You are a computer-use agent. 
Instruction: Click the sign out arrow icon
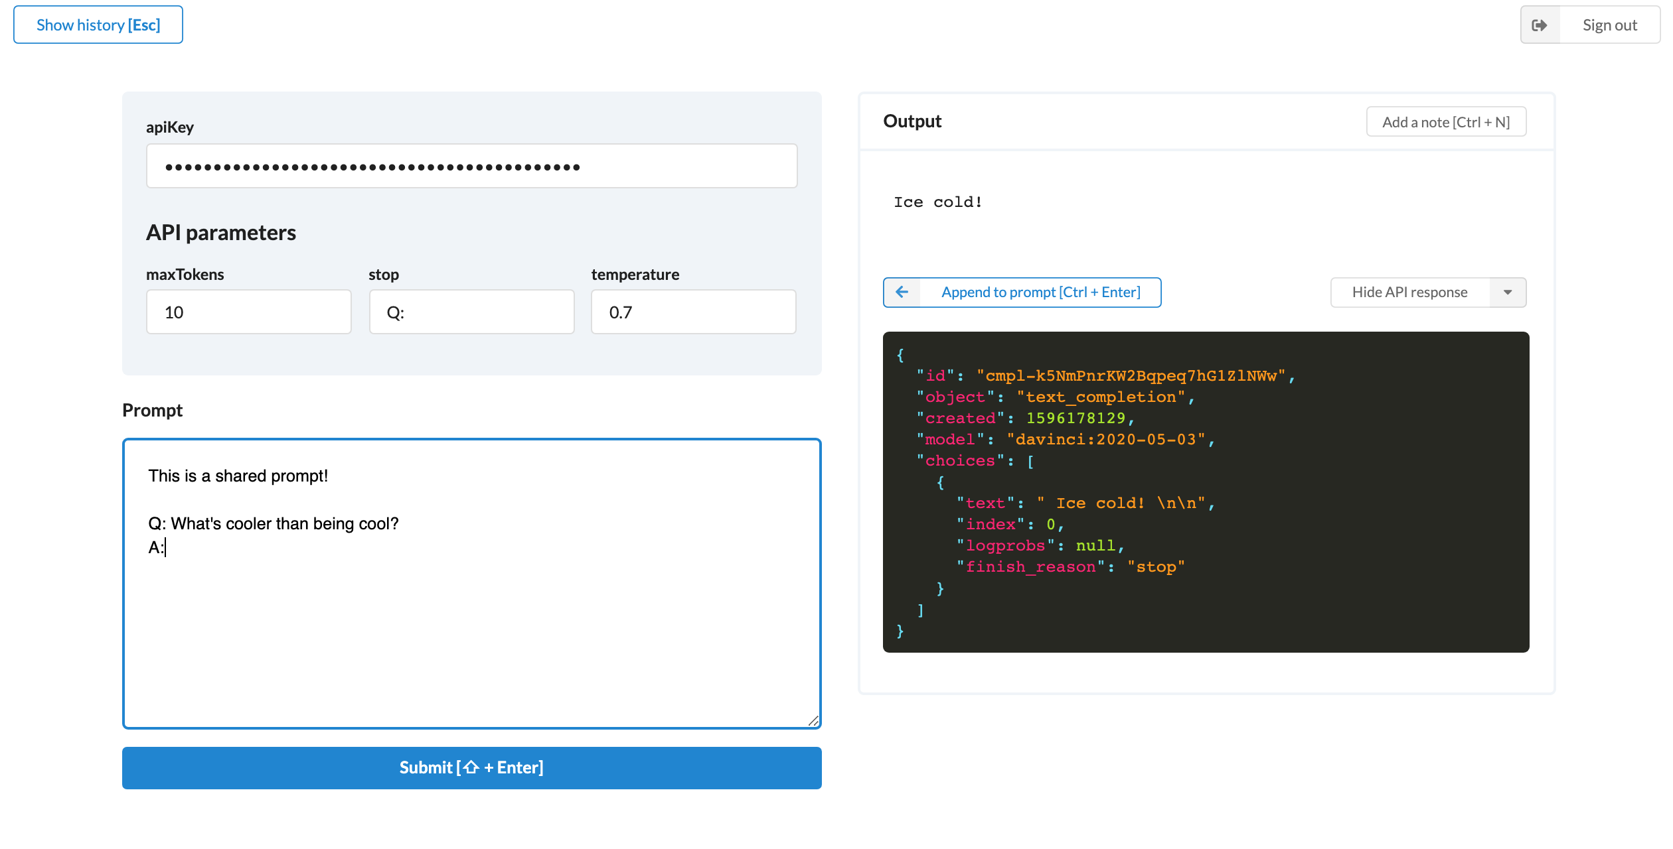point(1540,25)
